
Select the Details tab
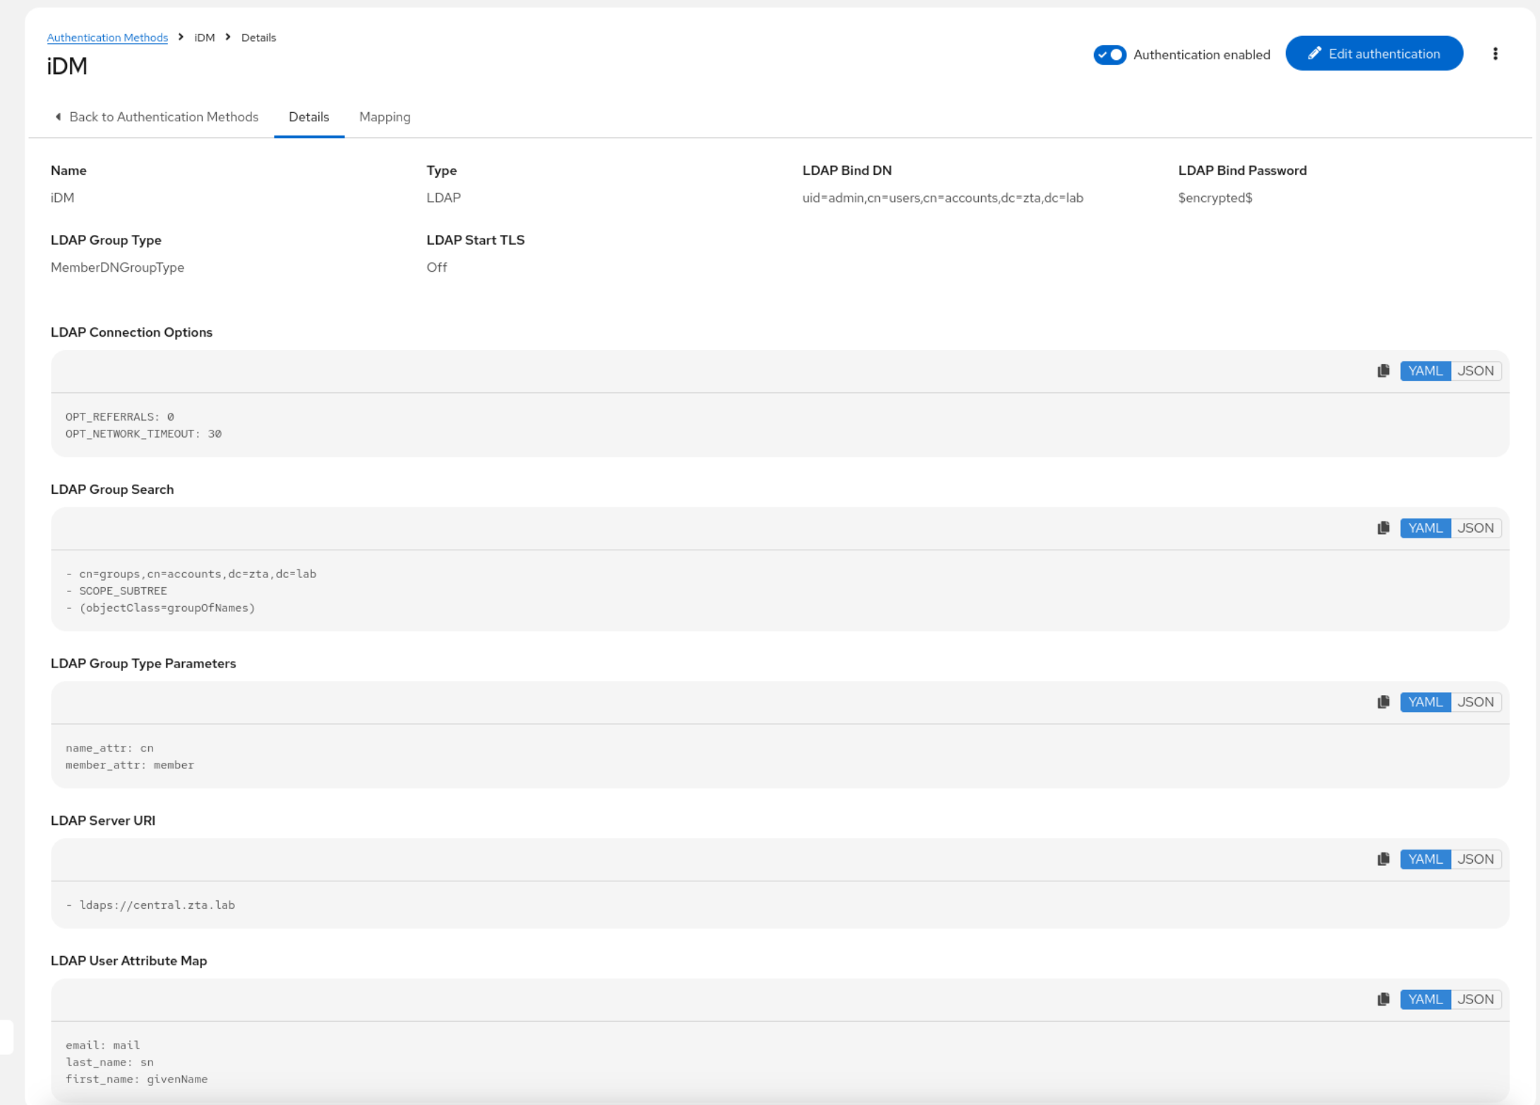pos(308,117)
